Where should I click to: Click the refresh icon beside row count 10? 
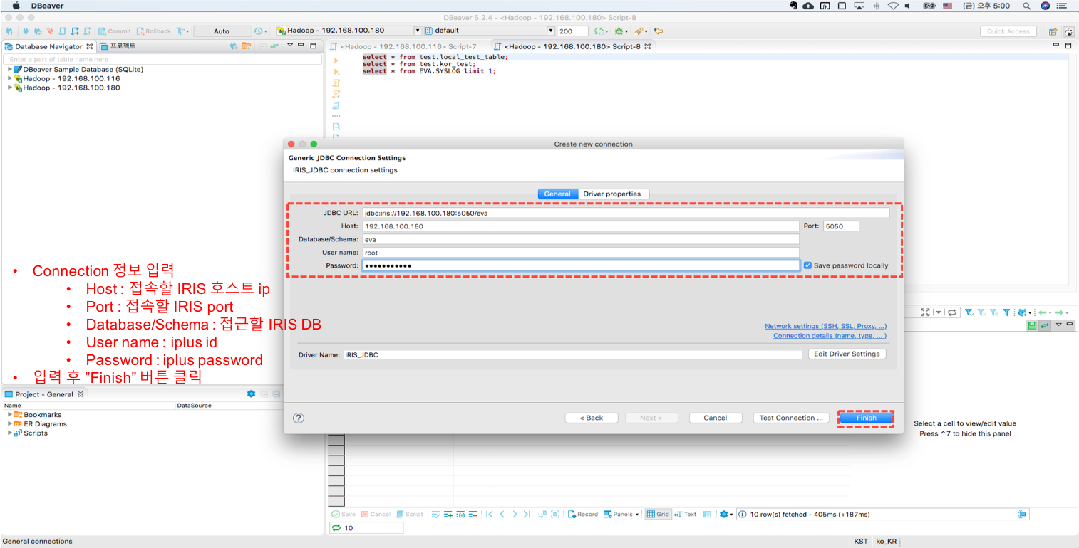(x=336, y=528)
